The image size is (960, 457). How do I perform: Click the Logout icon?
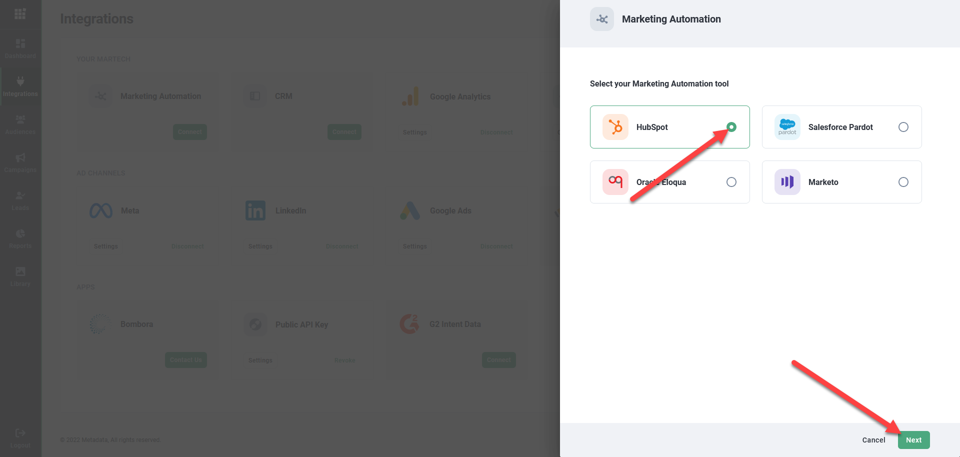[20, 433]
